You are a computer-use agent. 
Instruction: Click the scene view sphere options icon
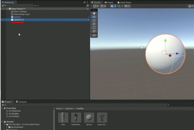coord(190,6)
